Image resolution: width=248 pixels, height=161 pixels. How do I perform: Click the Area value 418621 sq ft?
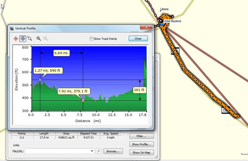point(66,137)
